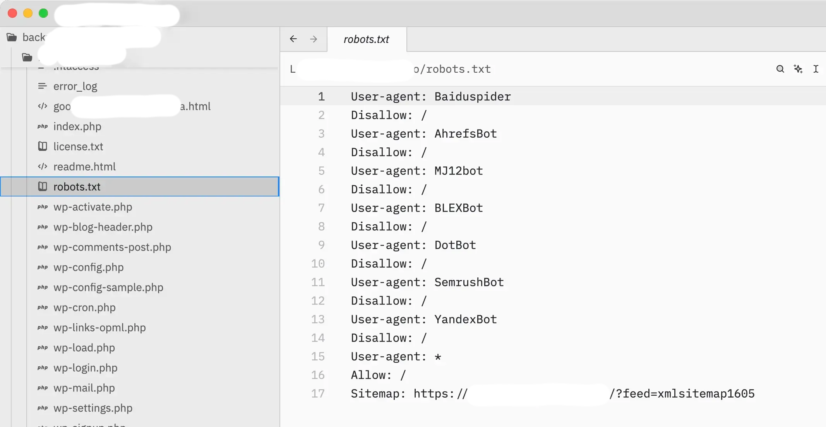Collapse the second-level open folder
Screen dimensions: 826x427
point(27,58)
